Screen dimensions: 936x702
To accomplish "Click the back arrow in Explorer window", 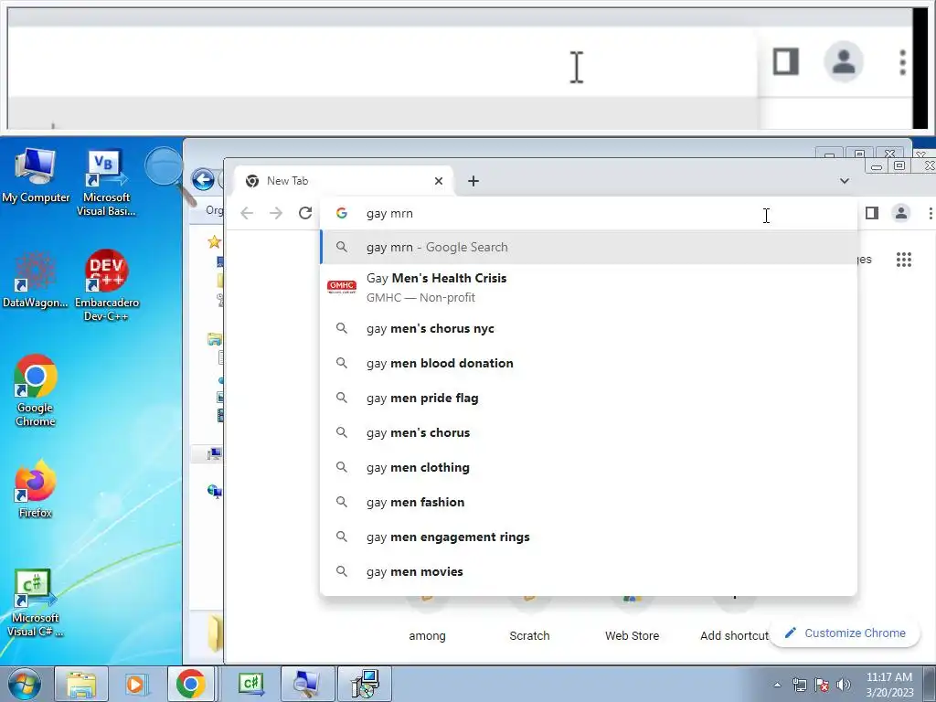I will (203, 180).
